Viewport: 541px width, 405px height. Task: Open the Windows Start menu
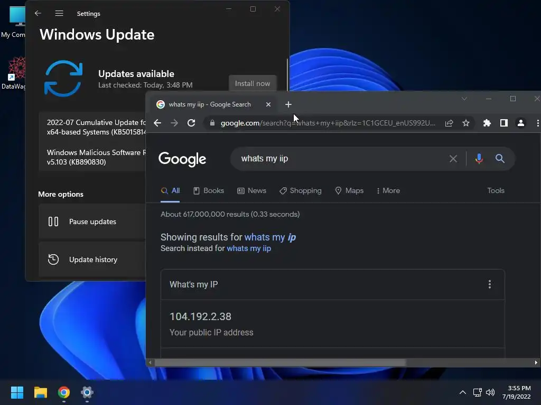coord(17,392)
